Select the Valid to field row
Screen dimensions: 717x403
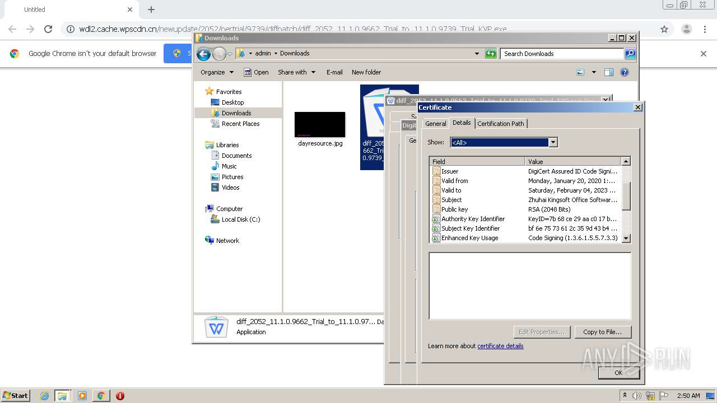coord(525,190)
